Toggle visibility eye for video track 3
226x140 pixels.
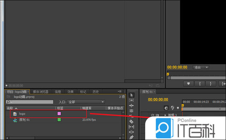[153, 115]
